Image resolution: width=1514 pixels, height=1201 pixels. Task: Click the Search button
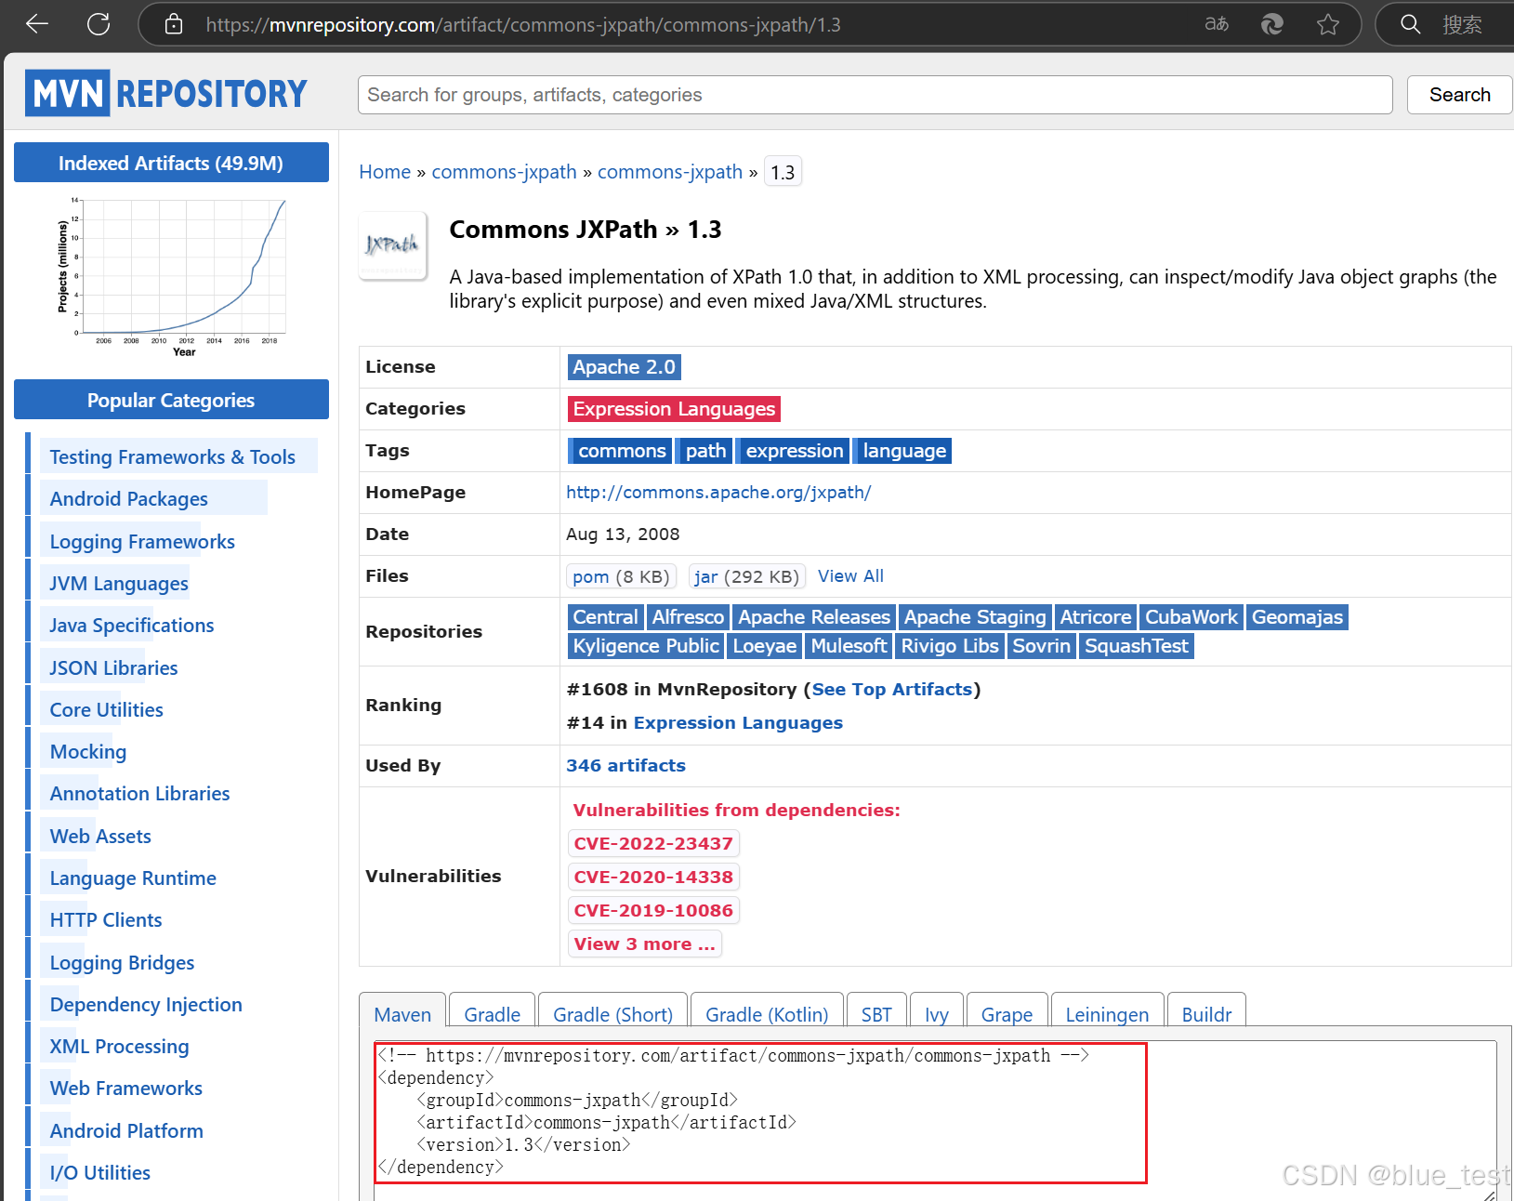(x=1458, y=94)
